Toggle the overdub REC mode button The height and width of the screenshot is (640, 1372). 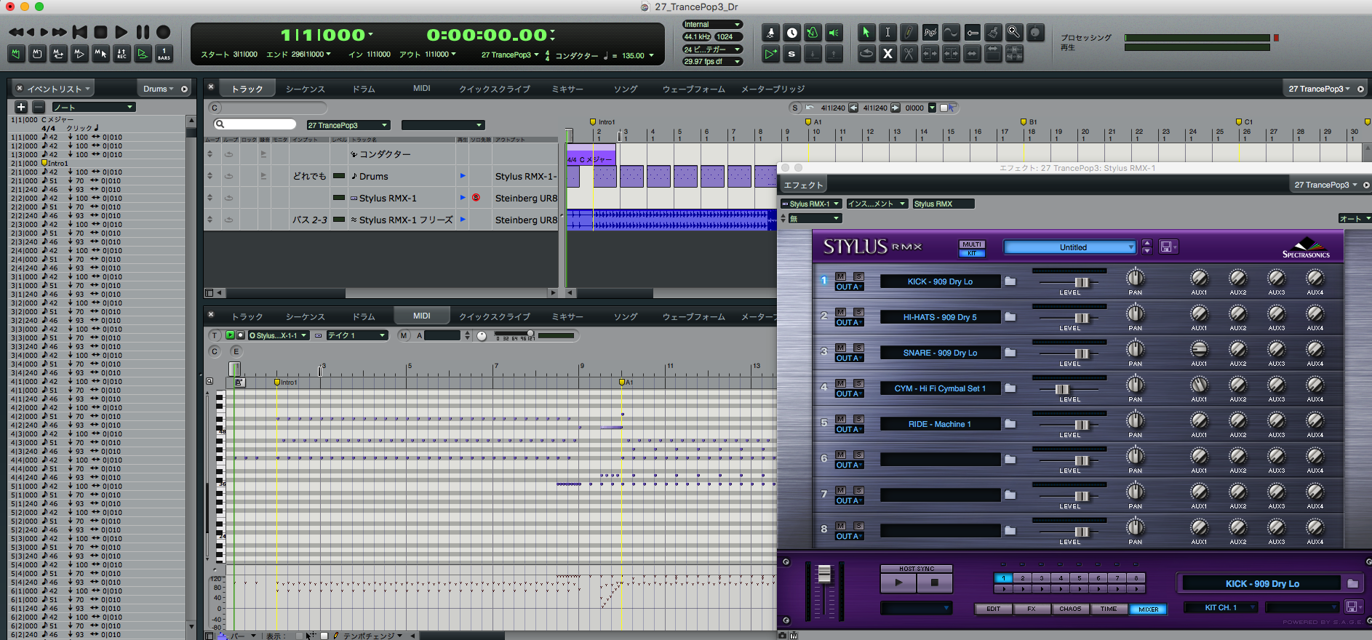point(121,53)
